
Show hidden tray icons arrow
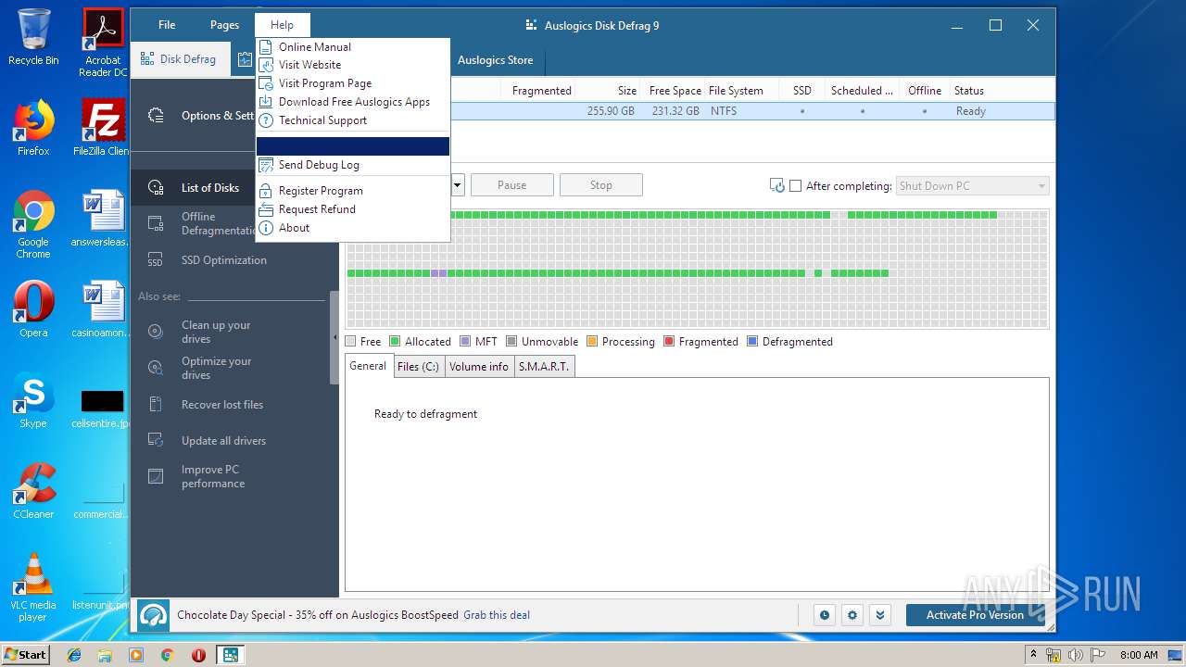[1033, 655]
